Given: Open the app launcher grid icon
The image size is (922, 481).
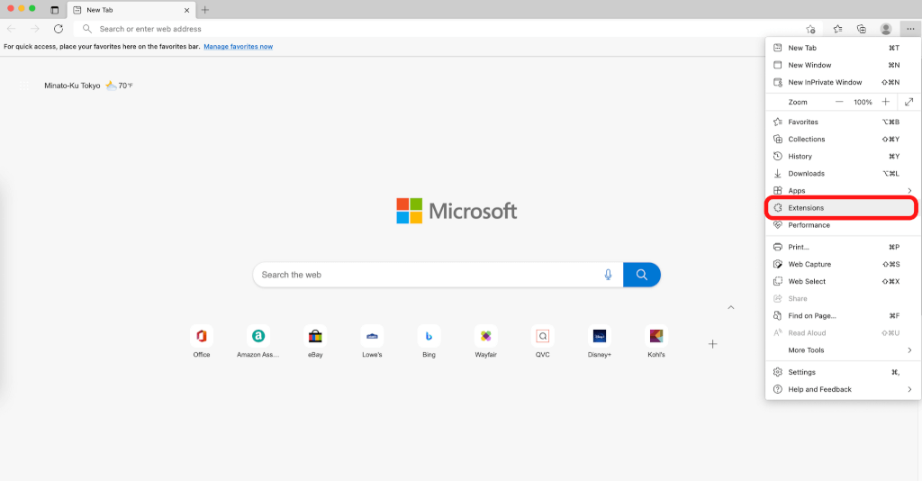Looking at the screenshot, I should [24, 86].
